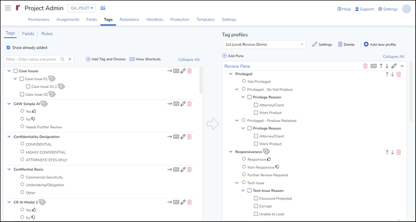
Task: Select Commercial Sensitivity radio option
Action: 22,177
